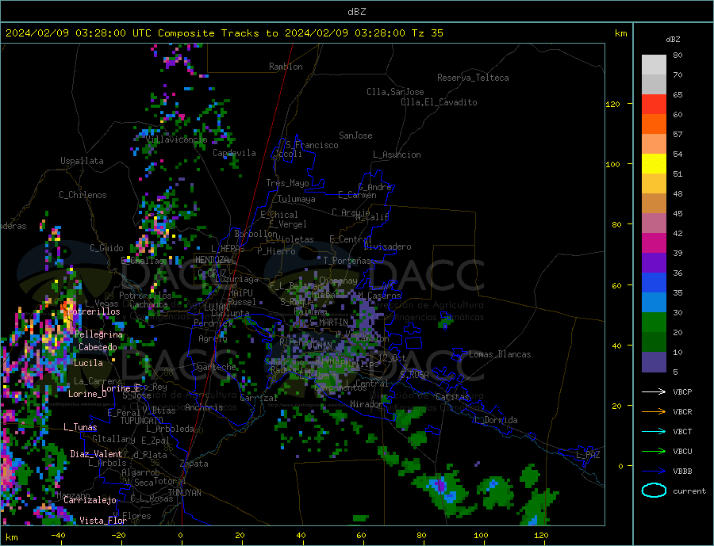Pick the red 60-65 dBZ color band
The height and width of the screenshot is (546, 714).
click(654, 104)
